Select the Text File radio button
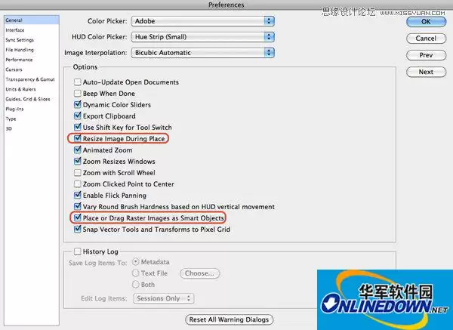Screen dimensions: 453x330 point(135,273)
